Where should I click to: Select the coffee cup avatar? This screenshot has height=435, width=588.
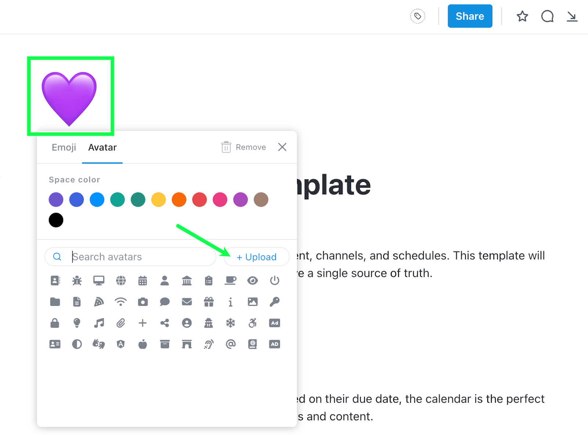pos(231,281)
